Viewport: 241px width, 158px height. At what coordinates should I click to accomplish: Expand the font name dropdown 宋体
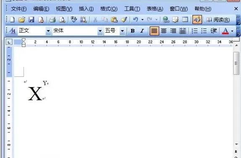click(100, 31)
